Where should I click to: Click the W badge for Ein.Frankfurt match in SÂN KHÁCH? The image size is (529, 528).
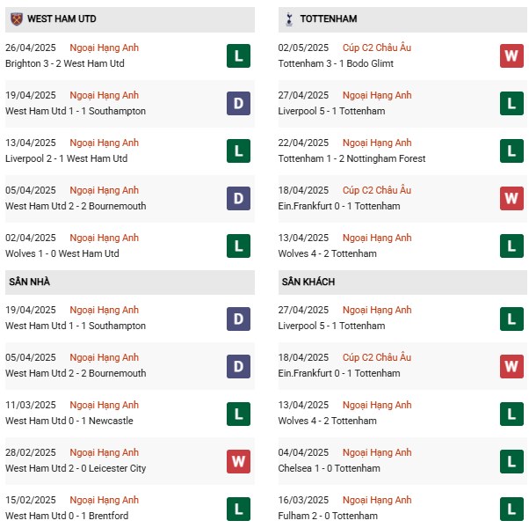511,366
